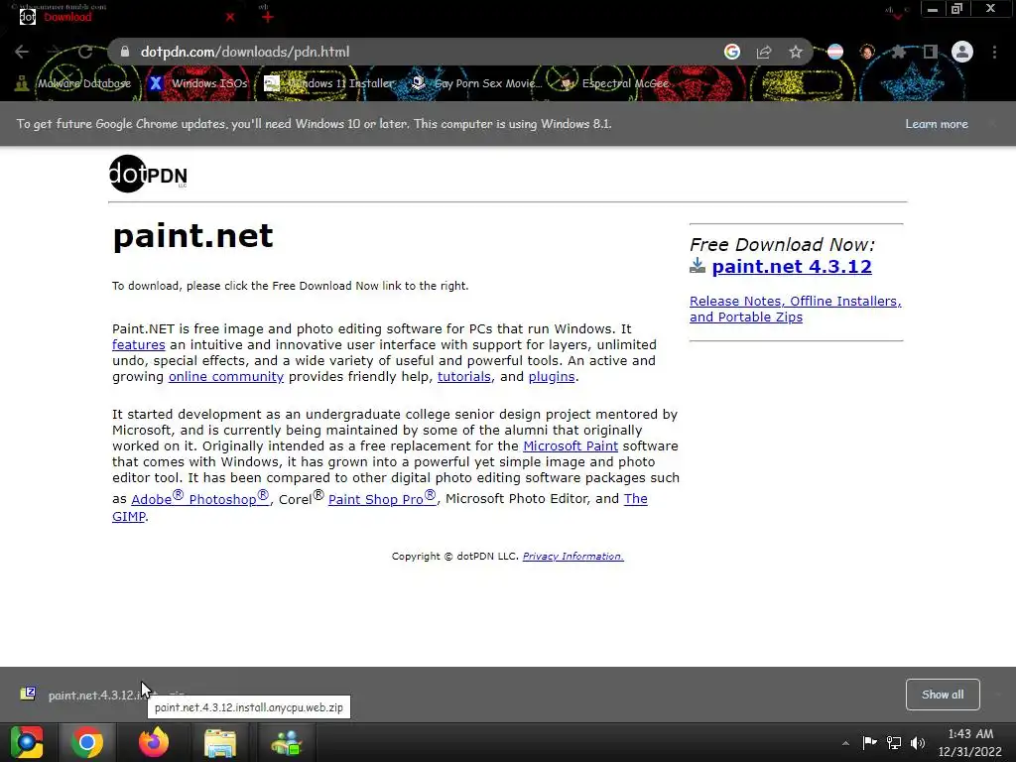Open the messenger people icon in the taskbar
Viewport: 1016px width, 762px height.
(x=287, y=742)
